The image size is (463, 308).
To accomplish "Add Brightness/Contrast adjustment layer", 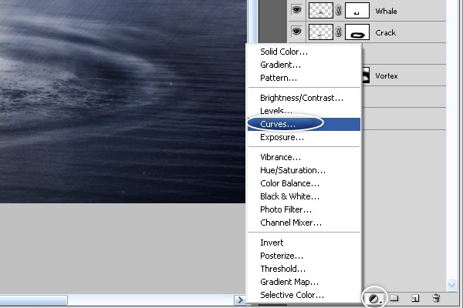I will click(304, 98).
